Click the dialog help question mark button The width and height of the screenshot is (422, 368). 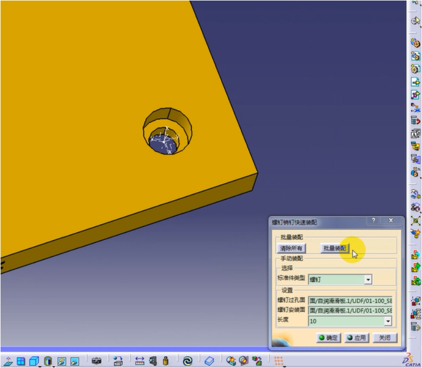(x=373, y=221)
